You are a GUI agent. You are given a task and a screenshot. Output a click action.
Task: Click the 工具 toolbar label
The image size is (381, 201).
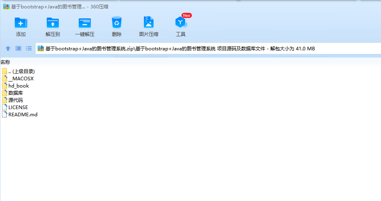point(181,34)
